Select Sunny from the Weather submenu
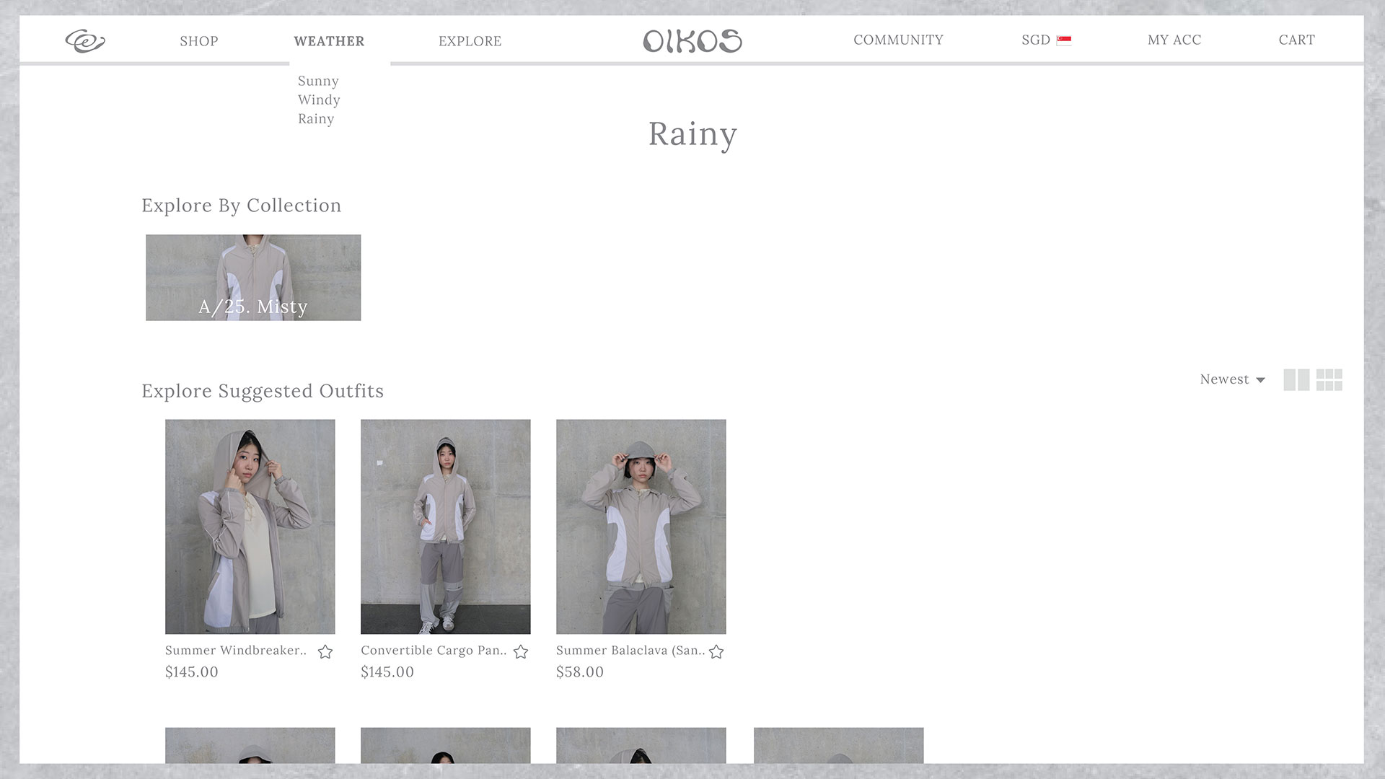 (x=318, y=81)
